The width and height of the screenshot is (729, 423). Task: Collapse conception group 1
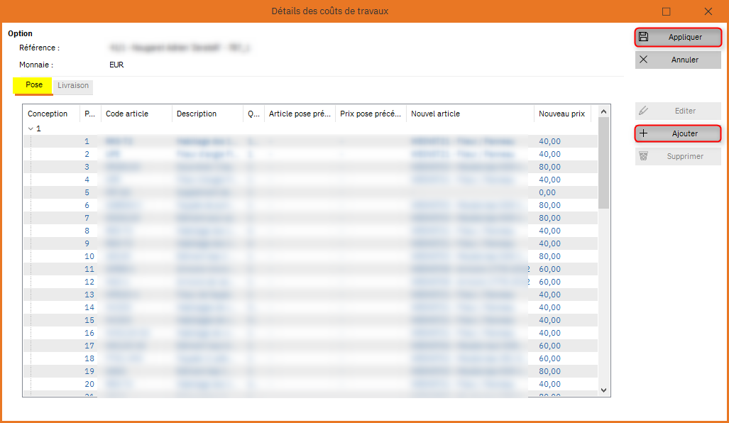tap(31, 128)
